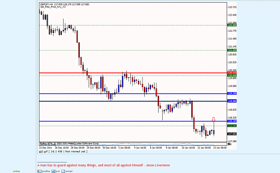This screenshot has width=280, height=173.
Task: Open the poster's profile button
Action: (43, 171)
